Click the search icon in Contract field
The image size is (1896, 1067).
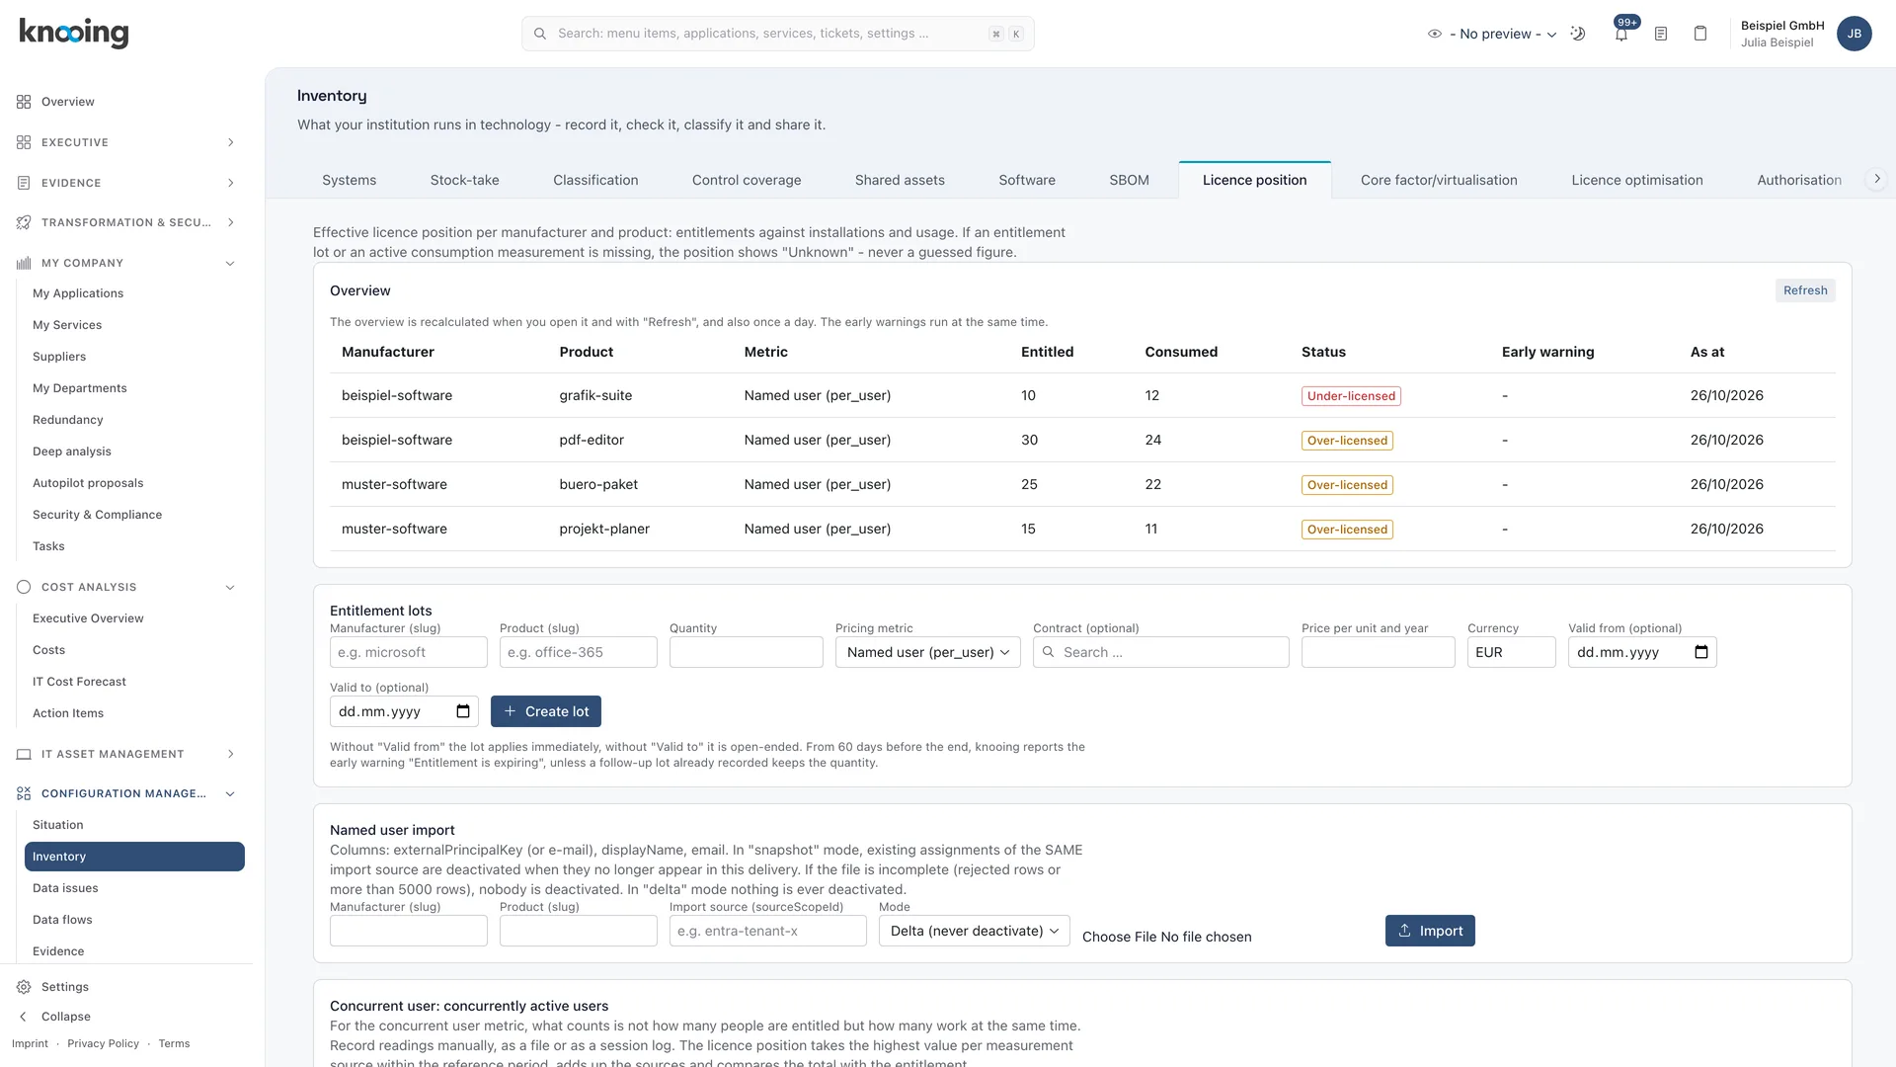click(1049, 652)
